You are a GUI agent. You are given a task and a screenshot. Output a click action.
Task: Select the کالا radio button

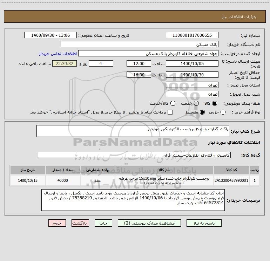(215, 103)
